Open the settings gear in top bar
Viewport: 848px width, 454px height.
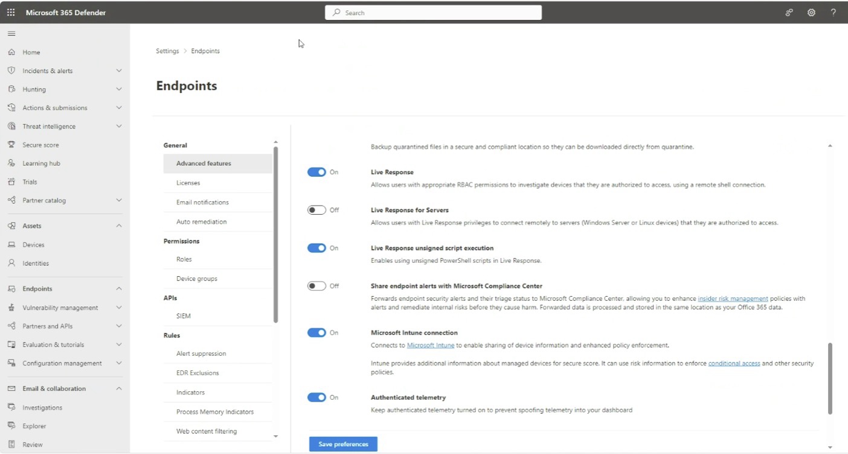(x=811, y=12)
